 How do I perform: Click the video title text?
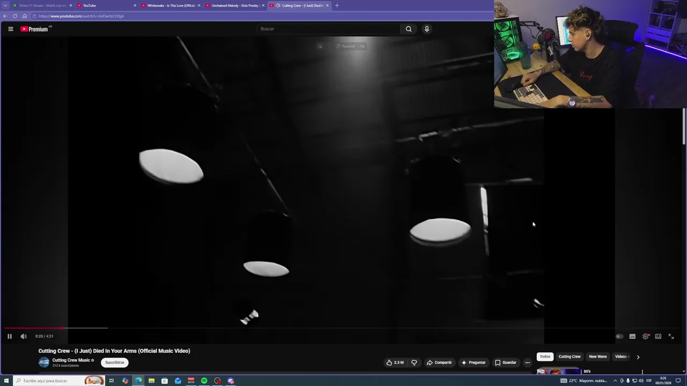tap(114, 351)
